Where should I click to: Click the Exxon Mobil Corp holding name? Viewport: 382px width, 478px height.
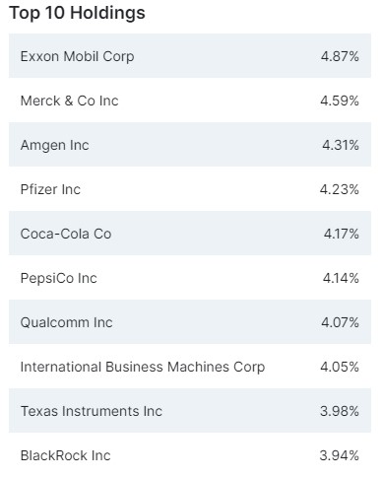pos(77,56)
